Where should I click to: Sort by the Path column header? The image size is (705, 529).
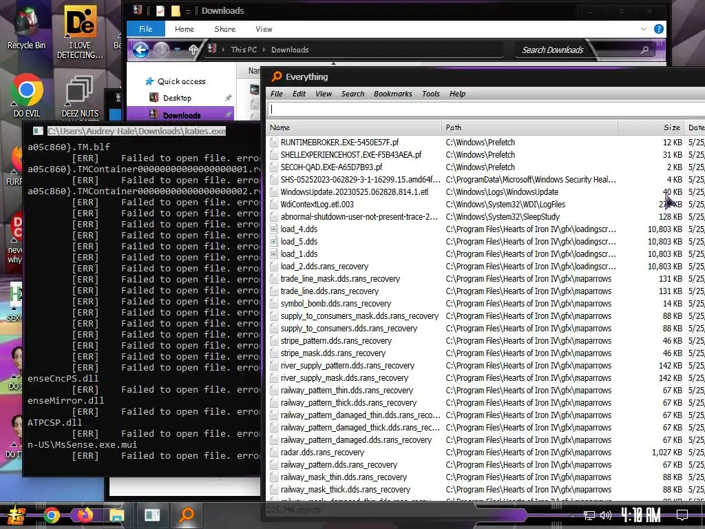coord(529,127)
